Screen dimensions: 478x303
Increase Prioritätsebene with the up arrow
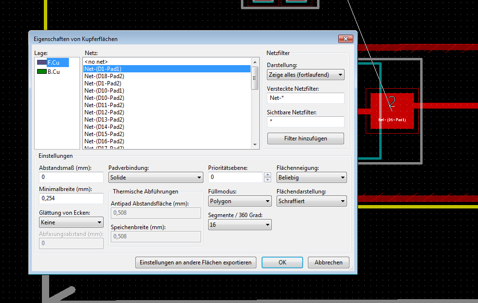(267, 175)
